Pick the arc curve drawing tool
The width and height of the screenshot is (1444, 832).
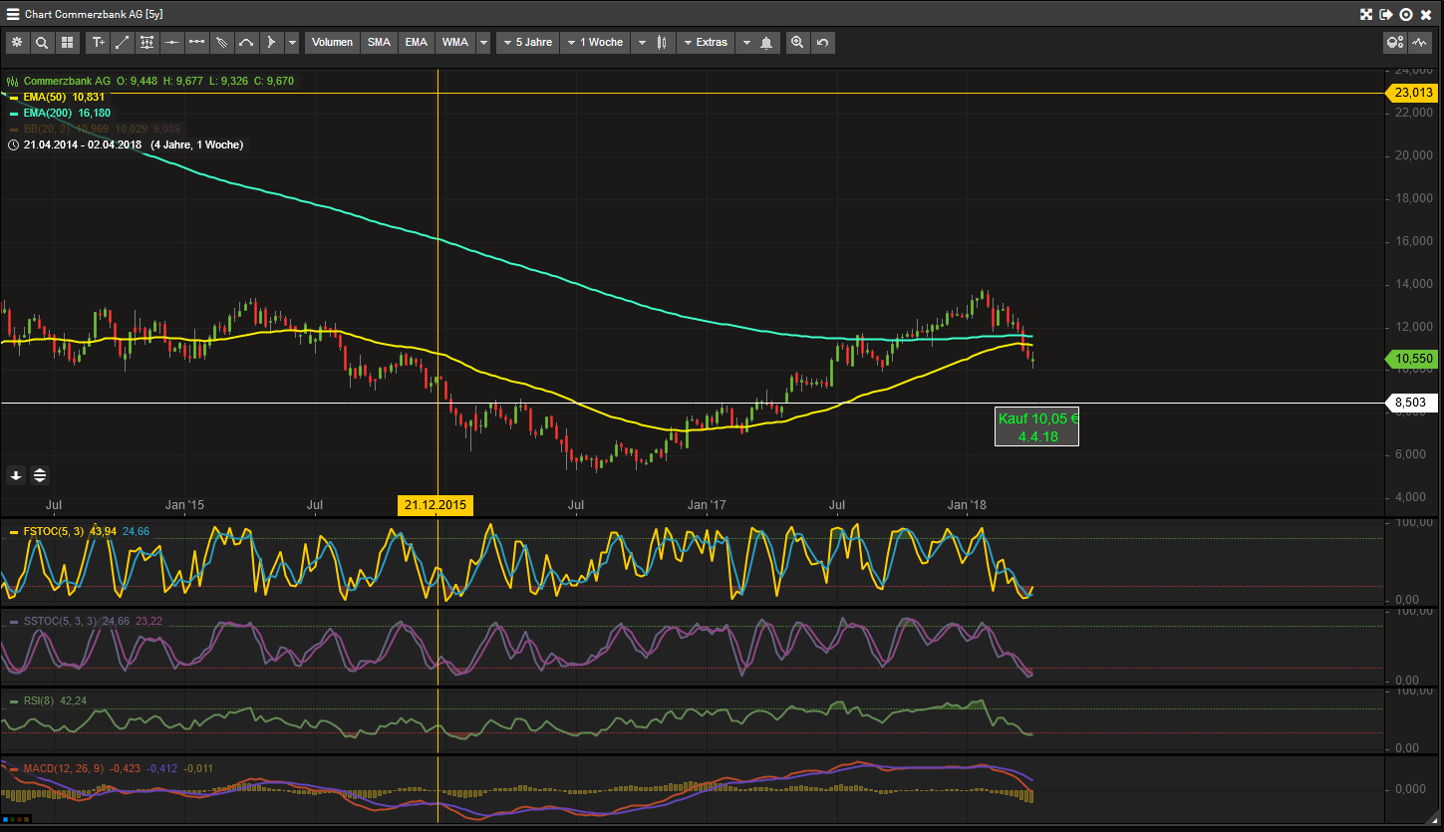[x=246, y=43]
